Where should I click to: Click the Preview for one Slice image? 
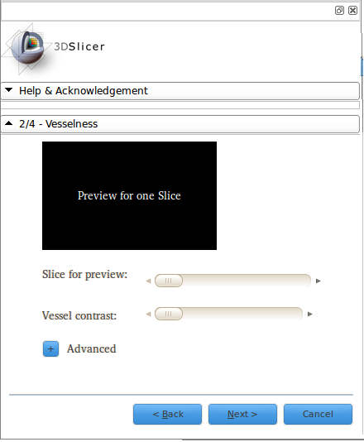click(x=129, y=195)
